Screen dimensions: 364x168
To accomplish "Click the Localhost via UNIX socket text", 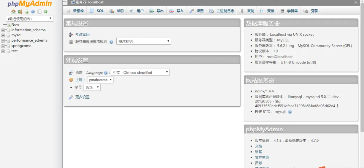I will [292, 35].
